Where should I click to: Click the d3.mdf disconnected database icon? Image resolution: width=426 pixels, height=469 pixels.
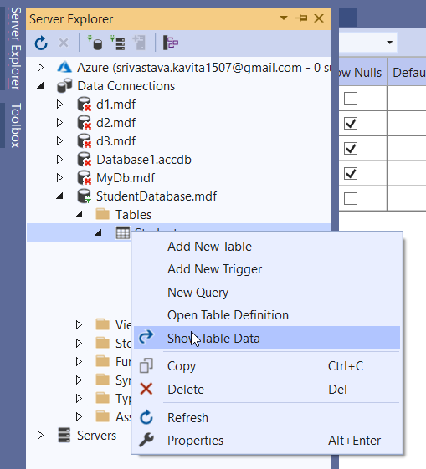coord(85,141)
